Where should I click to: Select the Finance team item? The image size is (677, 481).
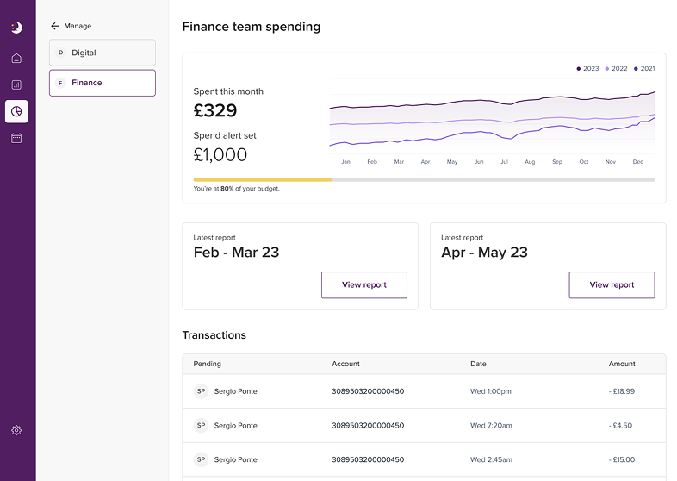click(102, 83)
